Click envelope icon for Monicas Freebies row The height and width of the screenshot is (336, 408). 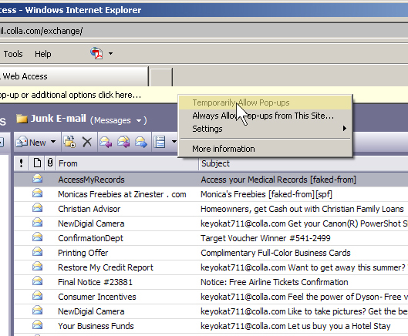[38, 193]
